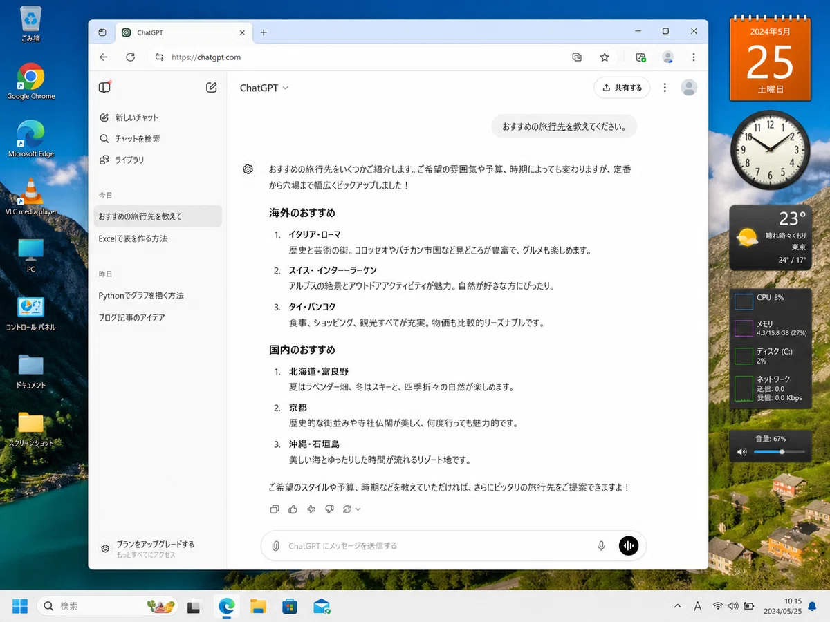The height and width of the screenshot is (622, 830).
Task: Click the 共有する share button
Action: [x=622, y=88]
